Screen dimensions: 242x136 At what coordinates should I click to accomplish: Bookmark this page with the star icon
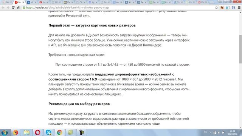click(x=216, y=8)
